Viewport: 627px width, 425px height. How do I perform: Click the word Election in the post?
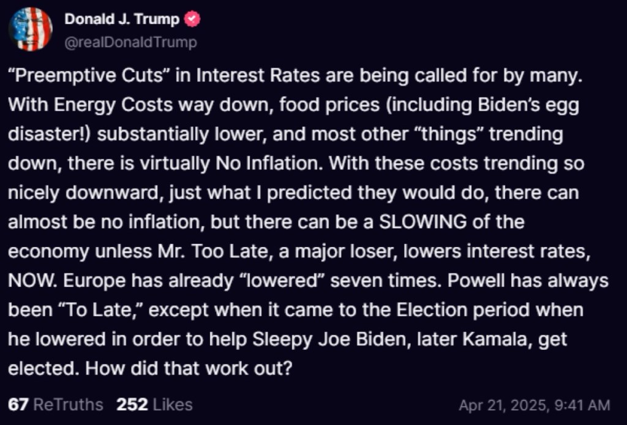[x=436, y=310]
